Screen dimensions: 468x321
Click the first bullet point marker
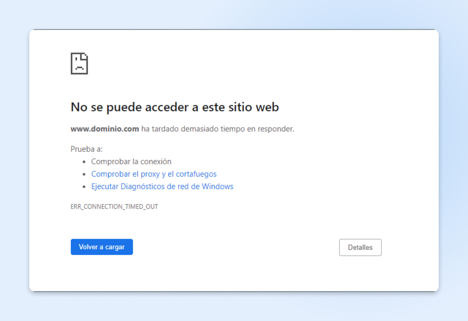(x=84, y=161)
